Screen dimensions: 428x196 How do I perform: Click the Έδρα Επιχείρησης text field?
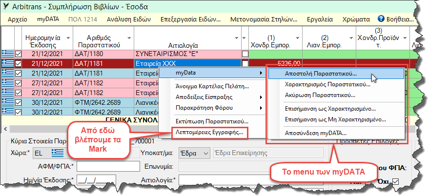pos(268,153)
